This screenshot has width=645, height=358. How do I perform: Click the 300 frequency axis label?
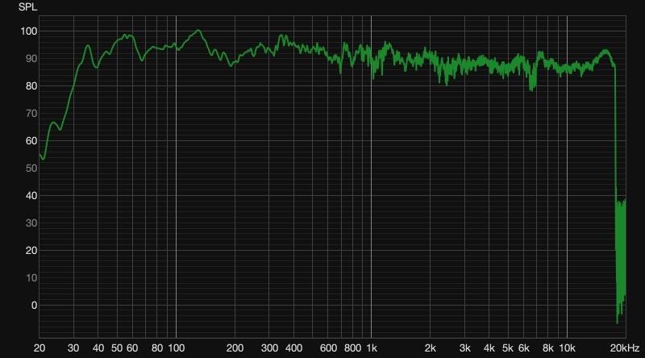point(269,348)
